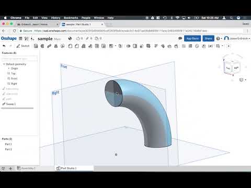Click the thumbs-up likes icon
The width and height of the screenshot is (251, 188).
78,38
